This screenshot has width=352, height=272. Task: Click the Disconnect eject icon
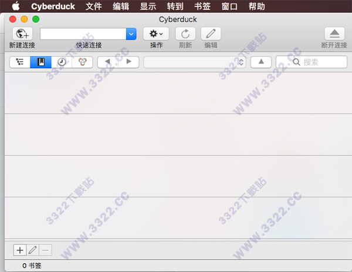coord(334,33)
